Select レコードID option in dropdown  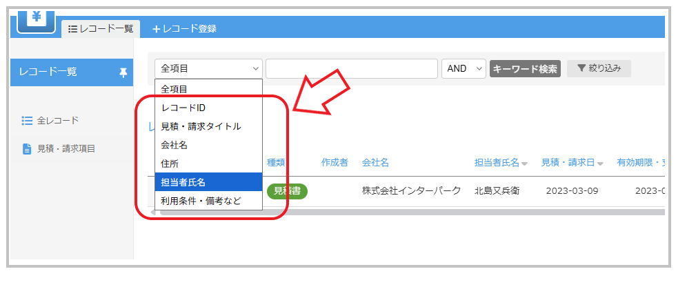click(183, 108)
